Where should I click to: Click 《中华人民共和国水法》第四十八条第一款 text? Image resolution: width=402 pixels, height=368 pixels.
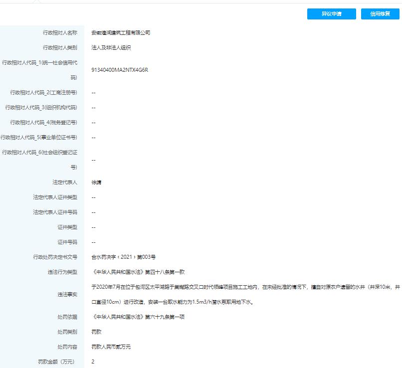138,272
